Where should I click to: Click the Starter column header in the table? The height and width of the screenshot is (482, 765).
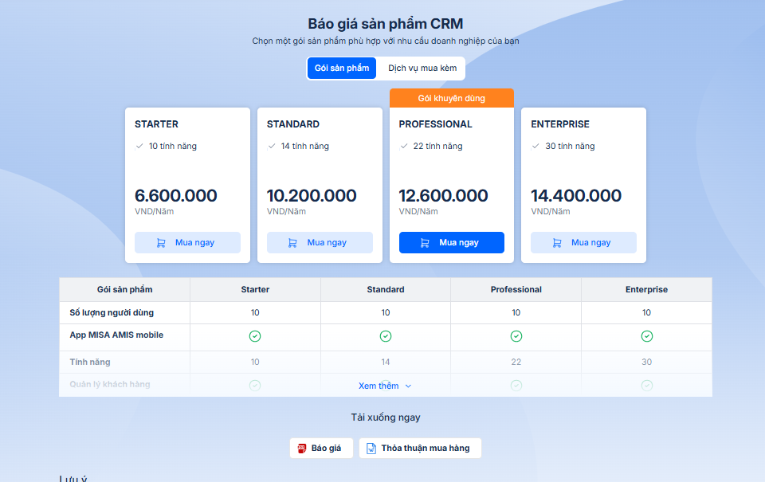click(255, 289)
